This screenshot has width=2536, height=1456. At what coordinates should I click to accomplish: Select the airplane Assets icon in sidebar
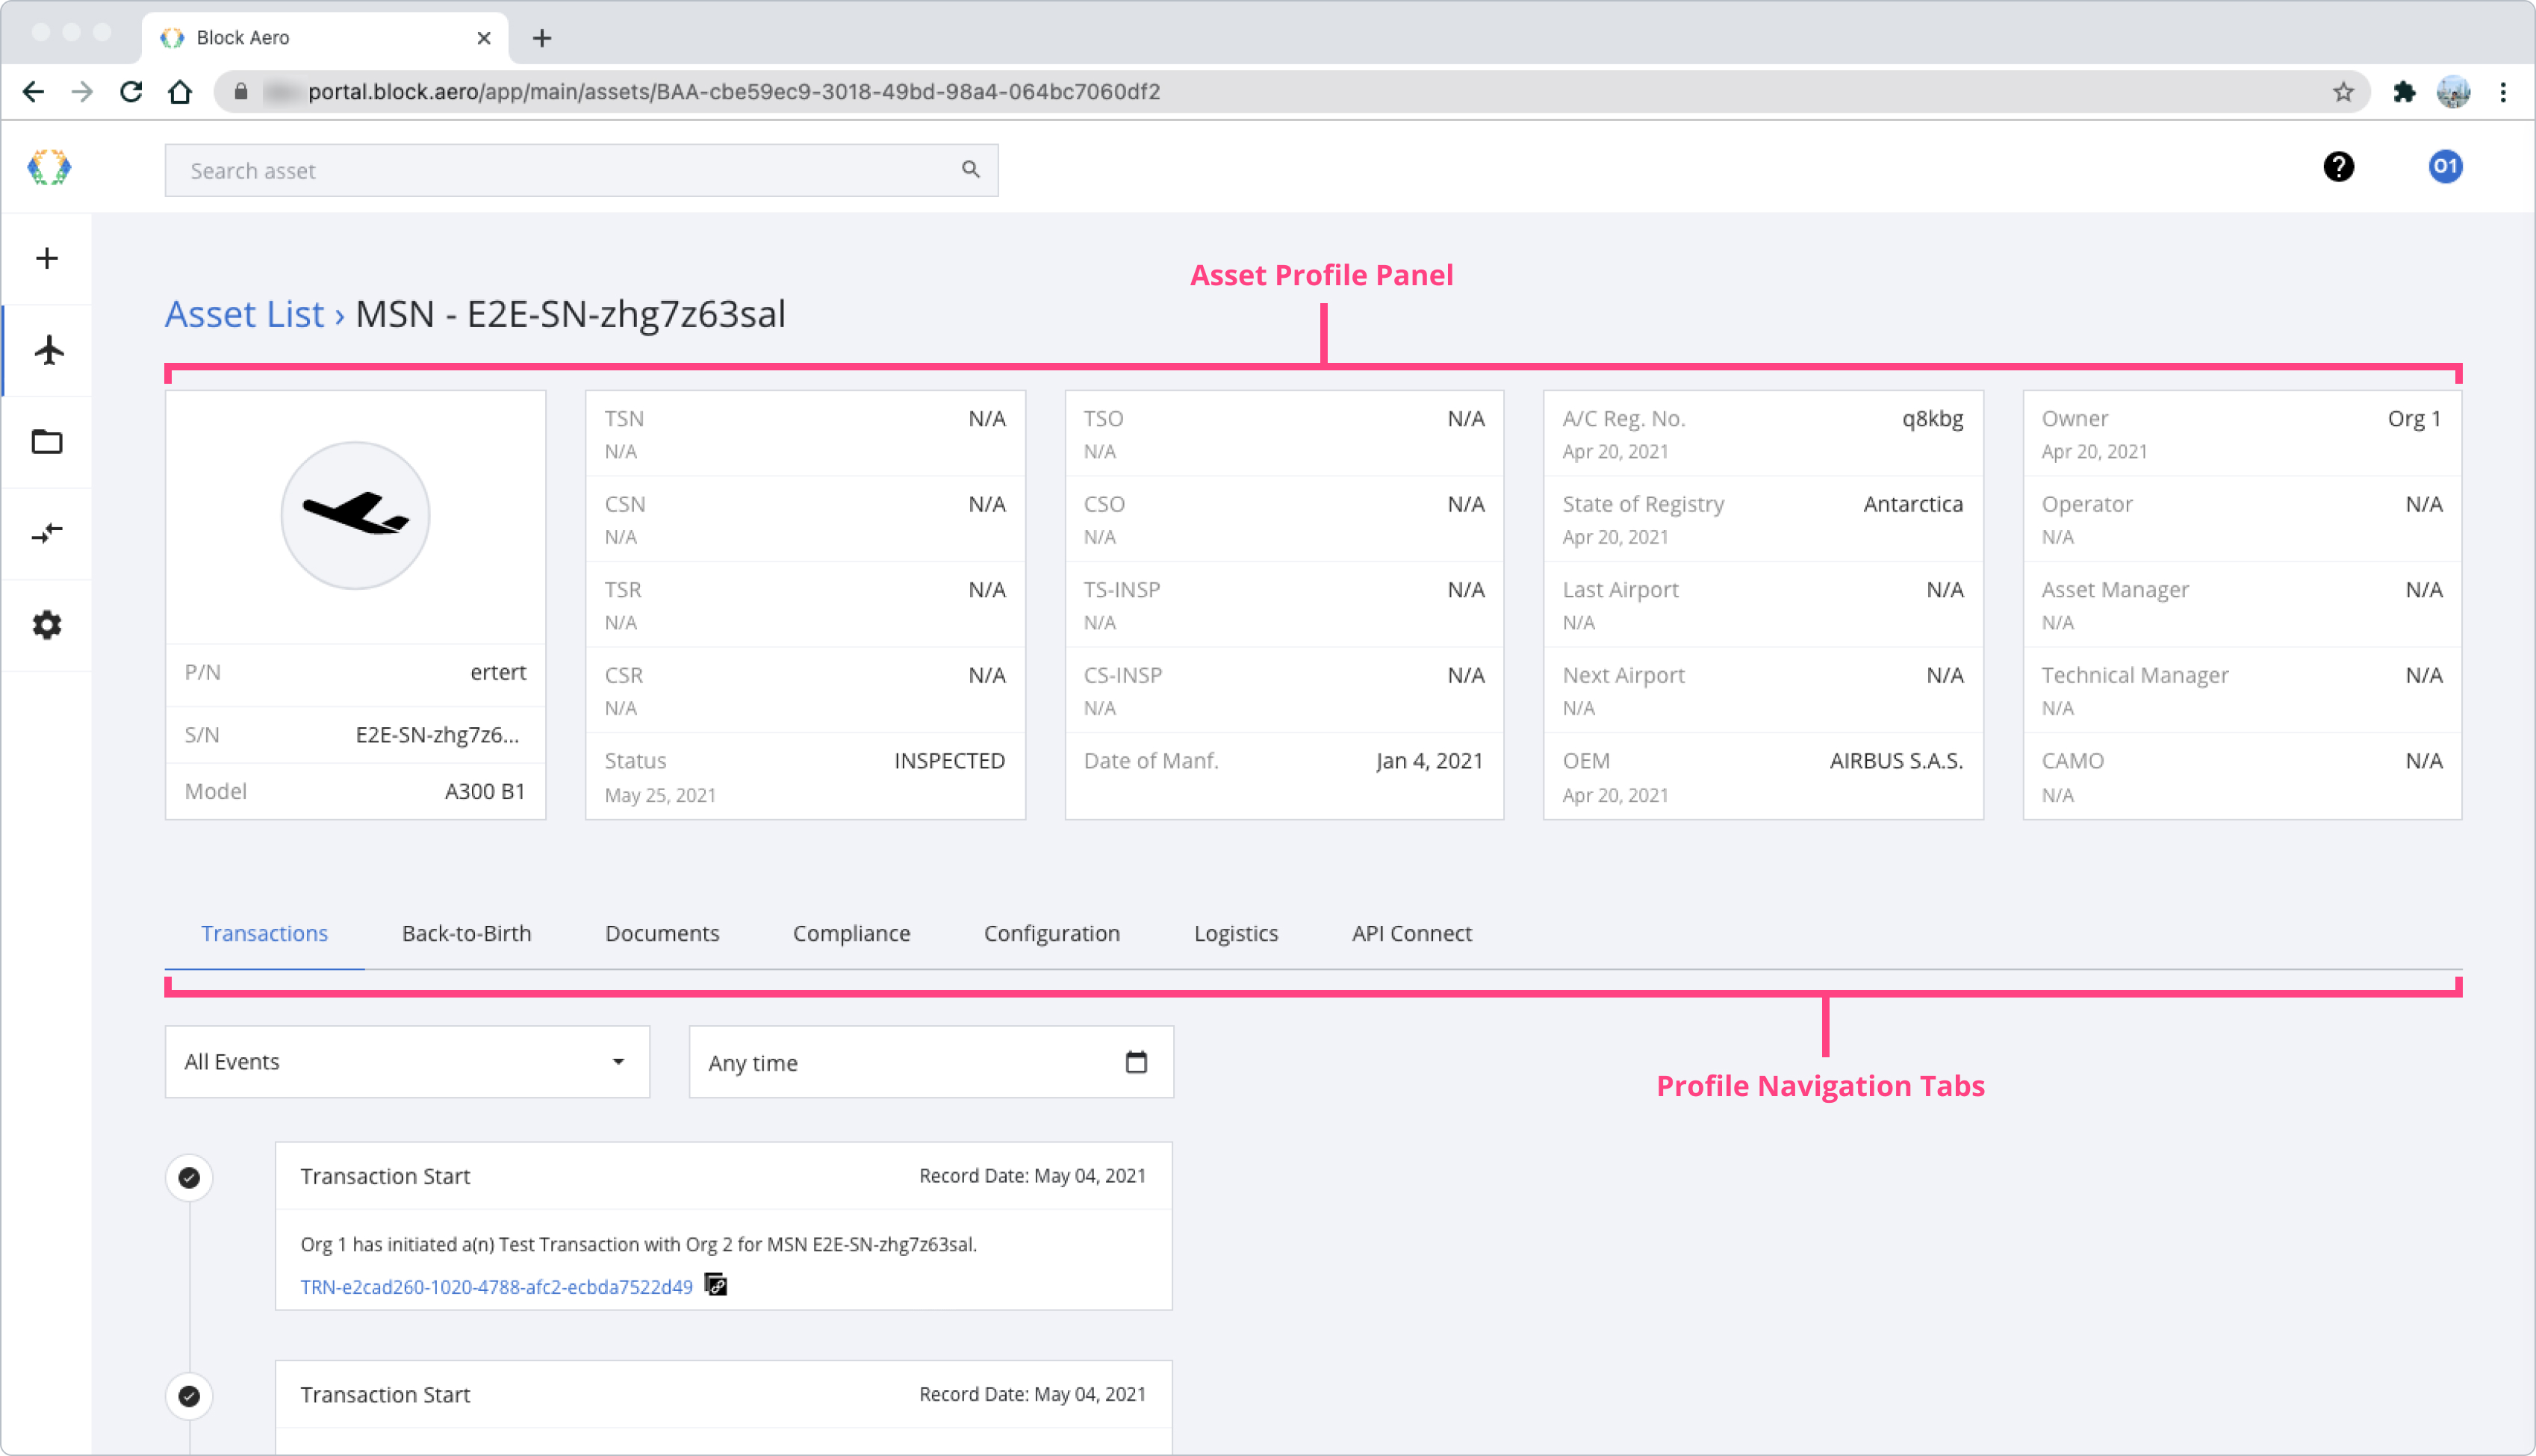pyautogui.click(x=46, y=350)
